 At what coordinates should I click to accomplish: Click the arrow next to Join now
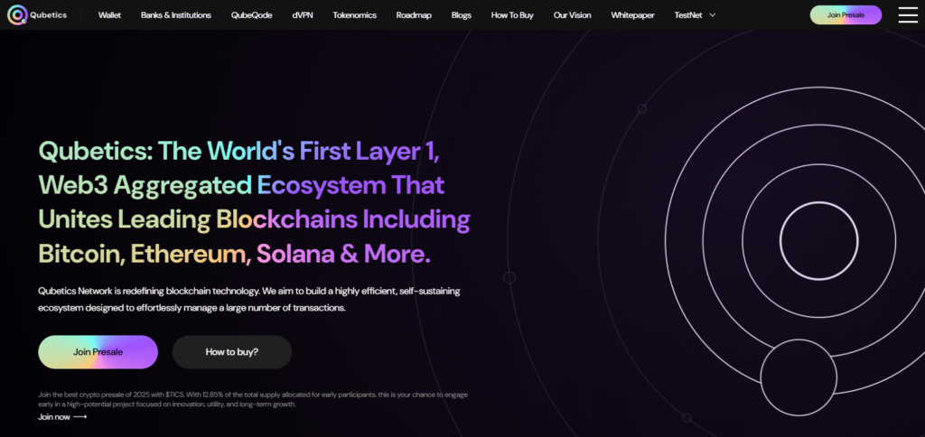pyautogui.click(x=80, y=417)
